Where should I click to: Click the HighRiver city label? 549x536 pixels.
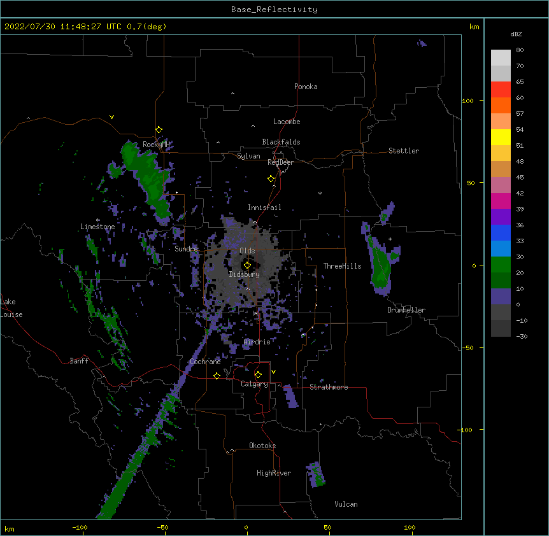coord(274,473)
